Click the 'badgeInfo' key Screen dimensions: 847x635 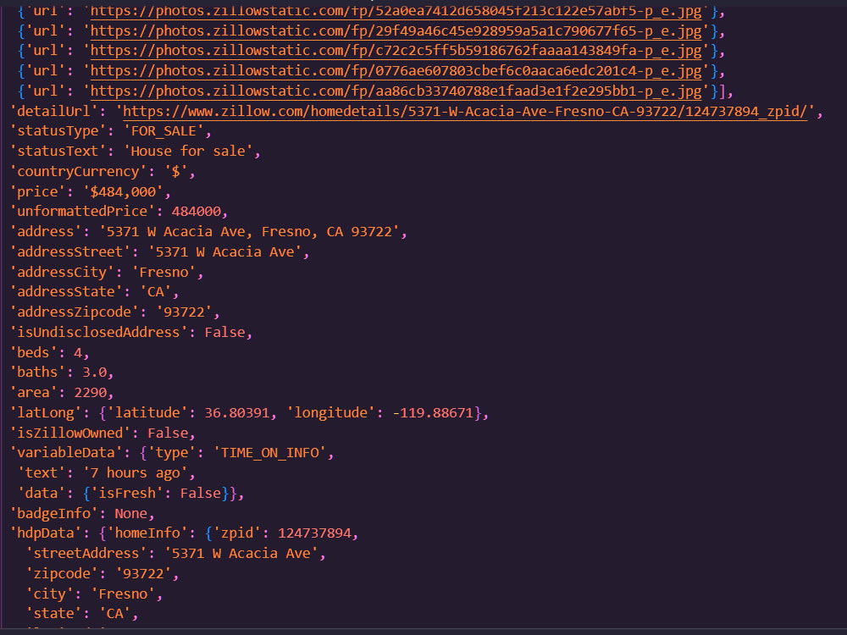(54, 514)
